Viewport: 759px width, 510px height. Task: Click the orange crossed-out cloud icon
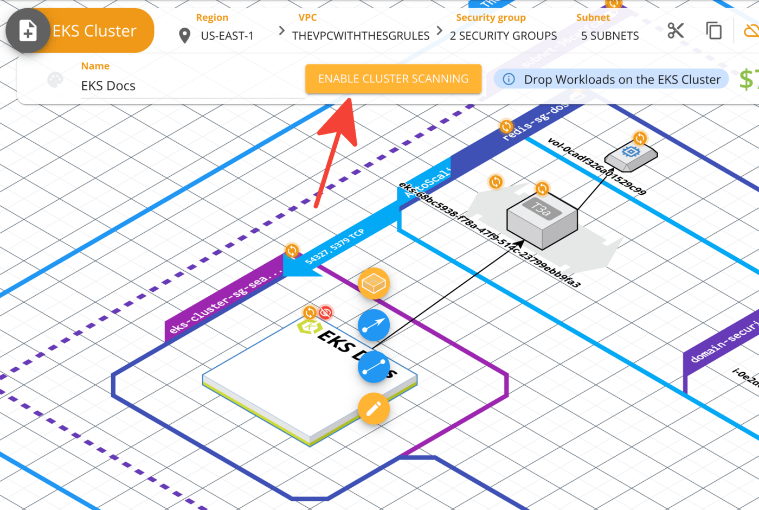point(752,30)
